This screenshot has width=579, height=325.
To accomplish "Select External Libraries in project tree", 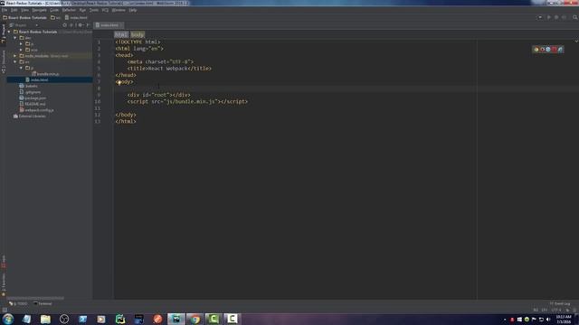I will (x=30, y=116).
